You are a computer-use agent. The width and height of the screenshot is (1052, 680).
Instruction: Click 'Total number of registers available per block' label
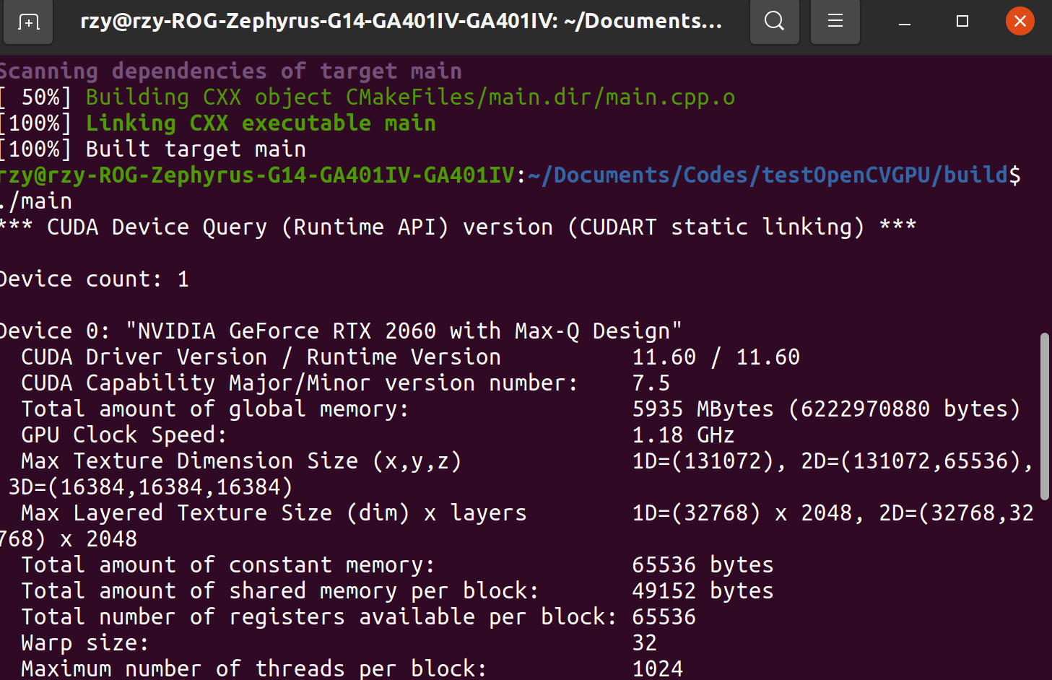pyautogui.click(x=318, y=616)
